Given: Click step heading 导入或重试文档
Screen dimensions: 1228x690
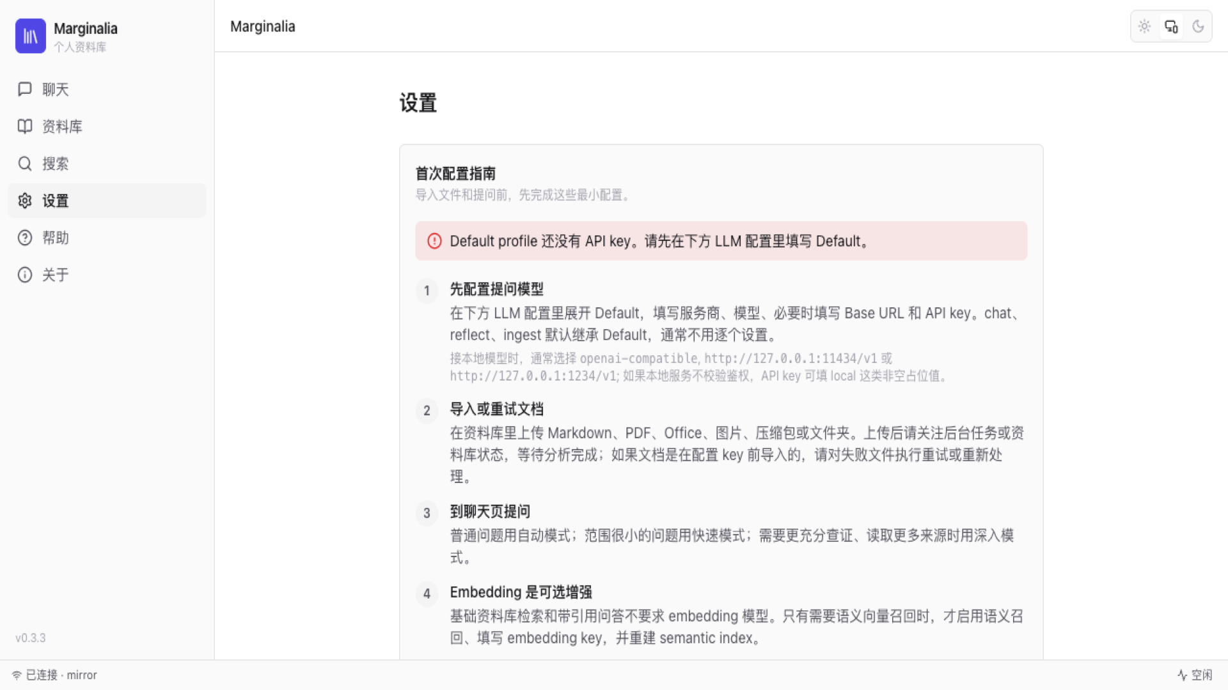Looking at the screenshot, I should (496, 410).
